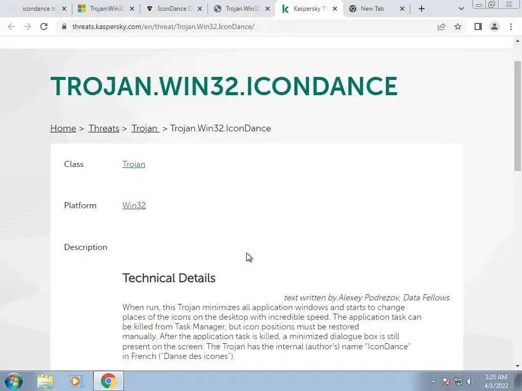
Task: Close the Kaspersky tab
Action: click(335, 9)
